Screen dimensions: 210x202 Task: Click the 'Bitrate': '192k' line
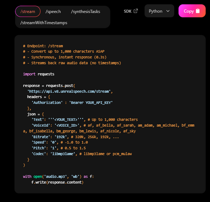tap(75, 137)
